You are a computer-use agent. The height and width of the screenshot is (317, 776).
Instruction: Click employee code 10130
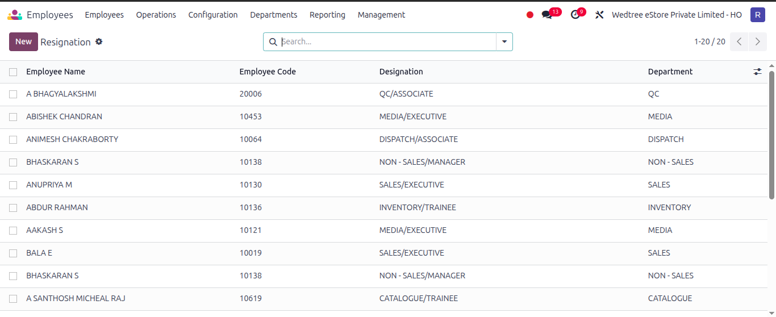click(251, 185)
